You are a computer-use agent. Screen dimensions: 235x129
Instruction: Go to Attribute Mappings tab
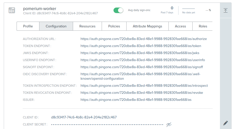(147, 26)
